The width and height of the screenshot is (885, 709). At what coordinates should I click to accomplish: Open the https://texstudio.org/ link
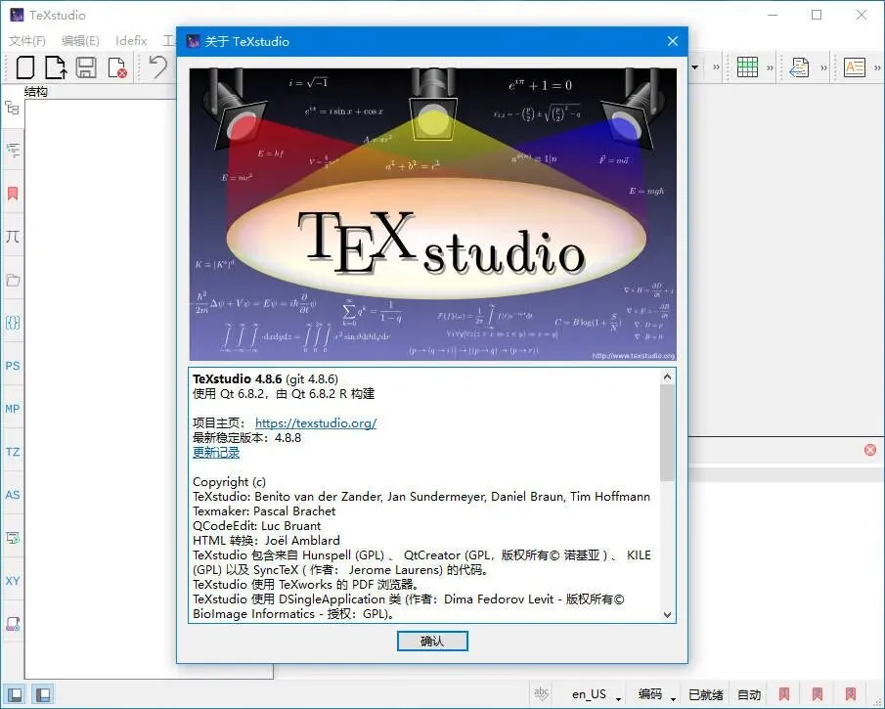tap(316, 422)
